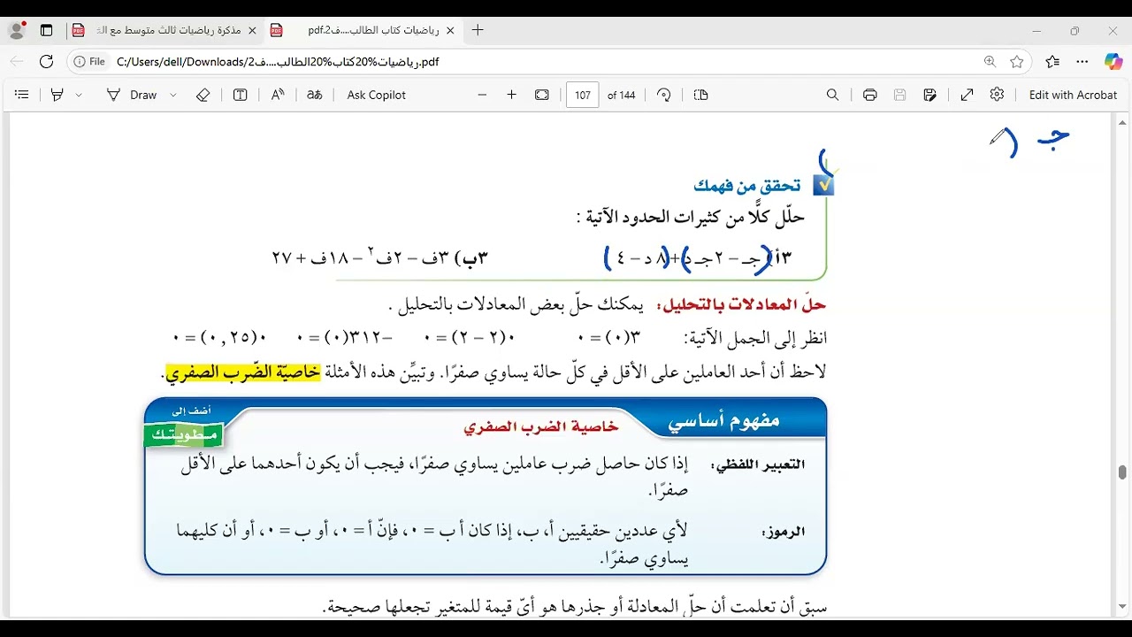1132x637 pixels.
Task: Click the حلّ المعادلات بالتحليل heading
Action: pos(741,305)
